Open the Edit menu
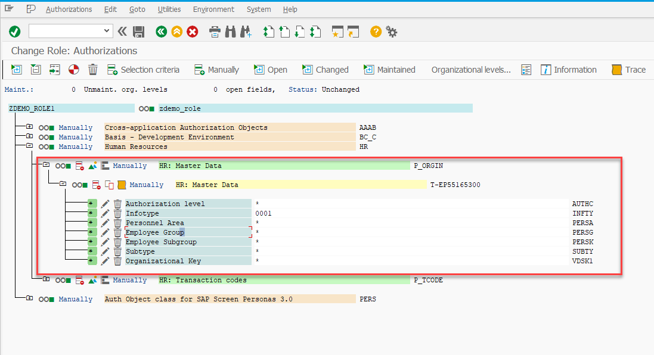This screenshot has width=654, height=355. (x=110, y=9)
